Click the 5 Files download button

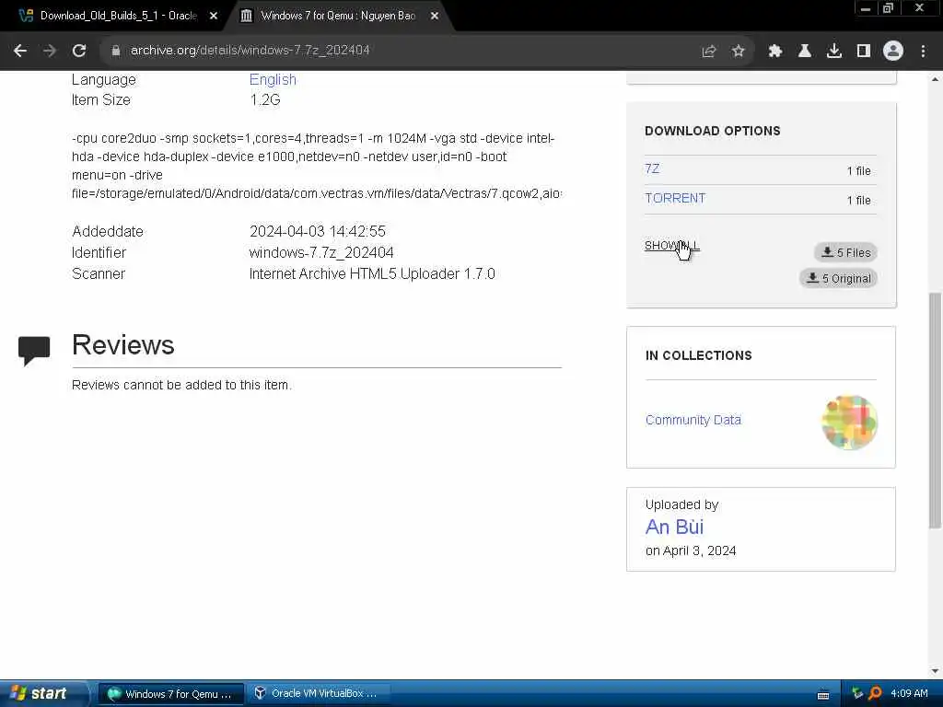(845, 252)
